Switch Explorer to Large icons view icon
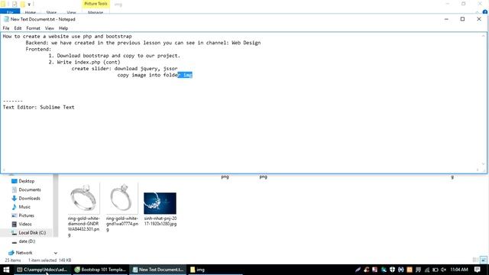 [x=484, y=260]
